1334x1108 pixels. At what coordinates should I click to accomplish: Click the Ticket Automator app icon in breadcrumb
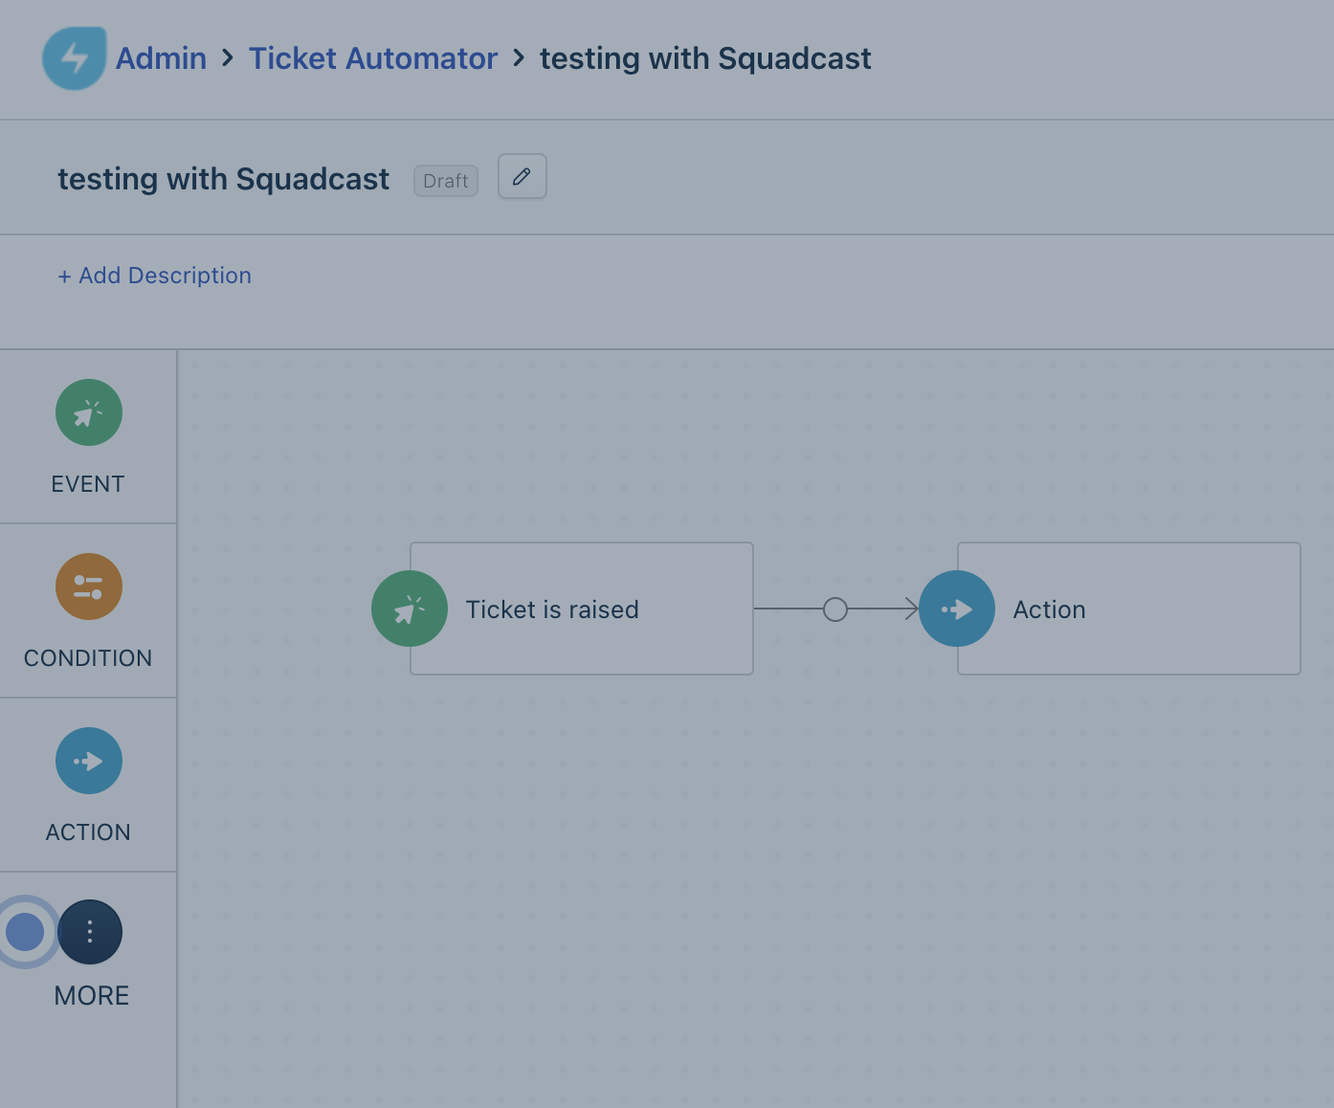point(73,58)
